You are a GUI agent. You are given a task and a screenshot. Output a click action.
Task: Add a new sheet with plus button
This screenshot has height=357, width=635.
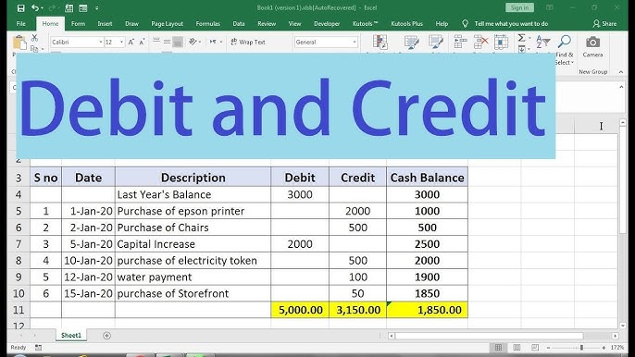pos(106,336)
